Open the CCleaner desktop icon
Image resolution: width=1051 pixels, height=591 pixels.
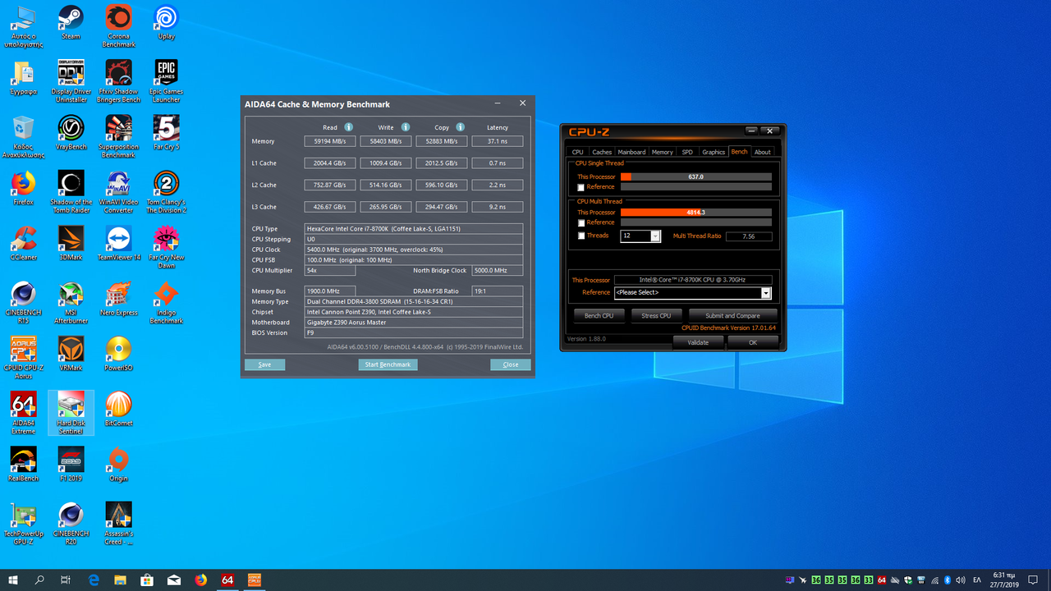23,243
